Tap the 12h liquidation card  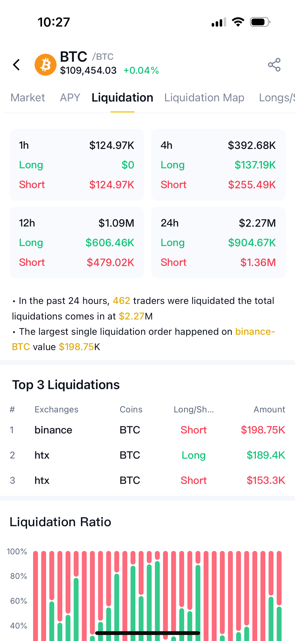(77, 243)
